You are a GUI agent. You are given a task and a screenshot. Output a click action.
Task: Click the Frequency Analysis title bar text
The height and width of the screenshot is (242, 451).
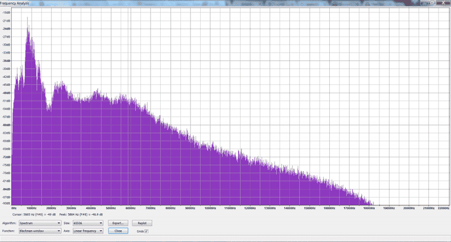[x=15, y=3]
